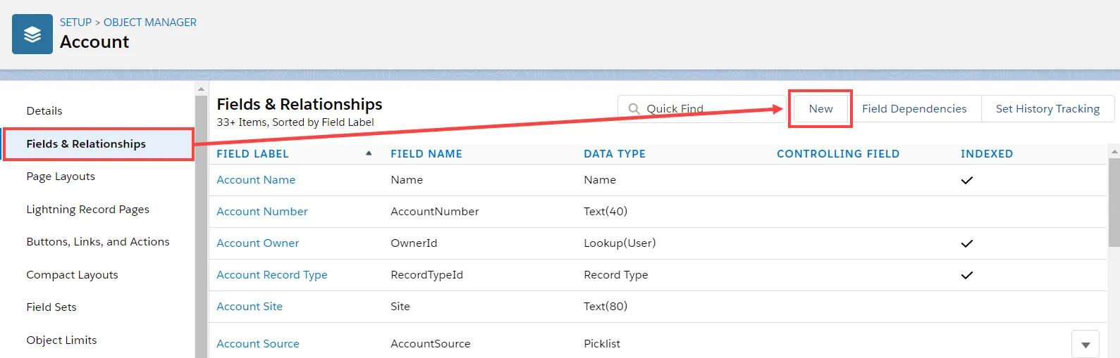
Task: Select the Text(40) data type cell
Action: click(x=605, y=212)
